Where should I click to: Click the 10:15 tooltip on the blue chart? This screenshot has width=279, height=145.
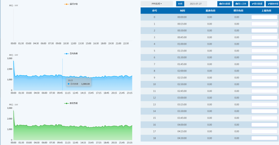pyautogui.click(x=79, y=82)
